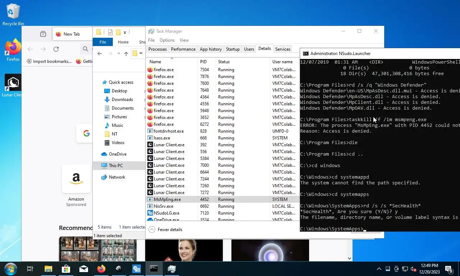Click Import bookmarks in Firefox toolbar
This screenshot has width=460, height=276.
[49, 61]
